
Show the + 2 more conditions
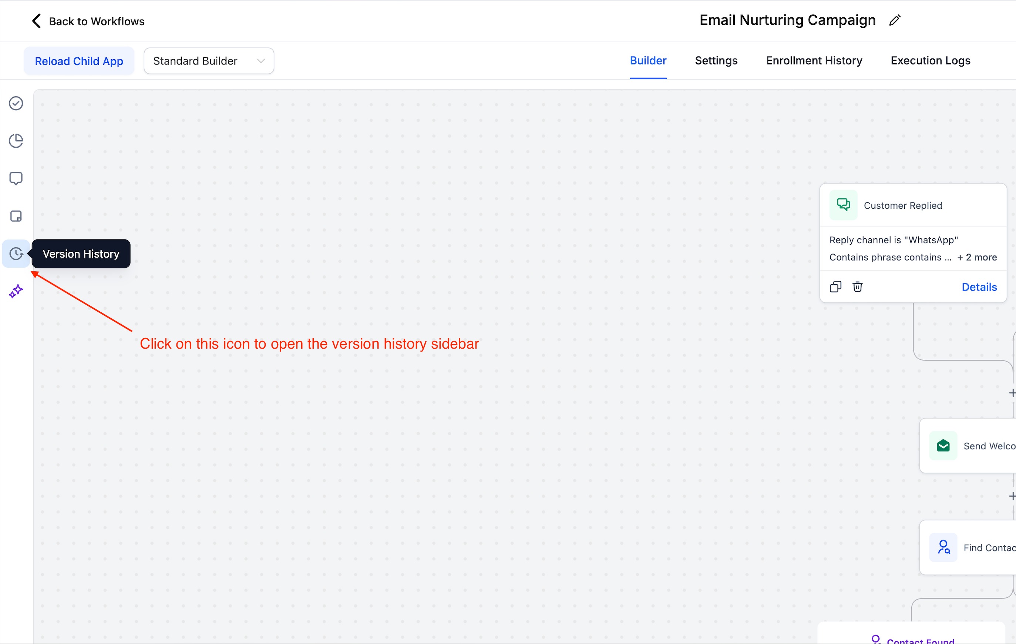pos(977,258)
